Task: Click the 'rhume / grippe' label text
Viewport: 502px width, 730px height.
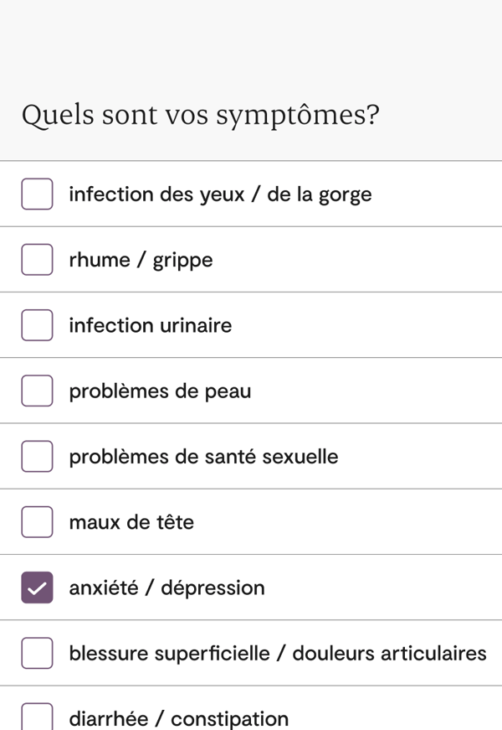Action: [x=141, y=260]
